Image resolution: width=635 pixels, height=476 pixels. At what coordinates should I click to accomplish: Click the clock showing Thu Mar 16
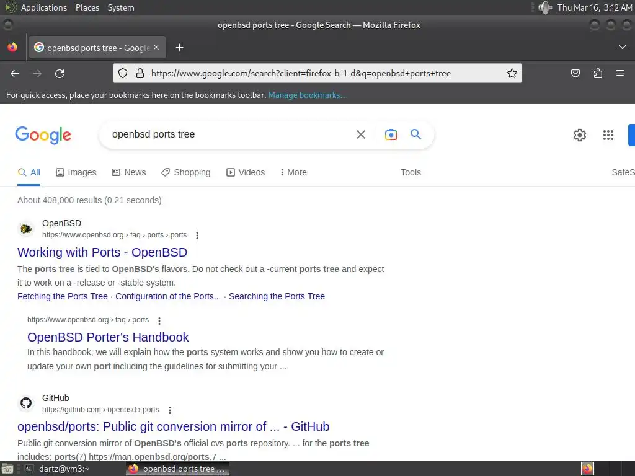coord(594,7)
